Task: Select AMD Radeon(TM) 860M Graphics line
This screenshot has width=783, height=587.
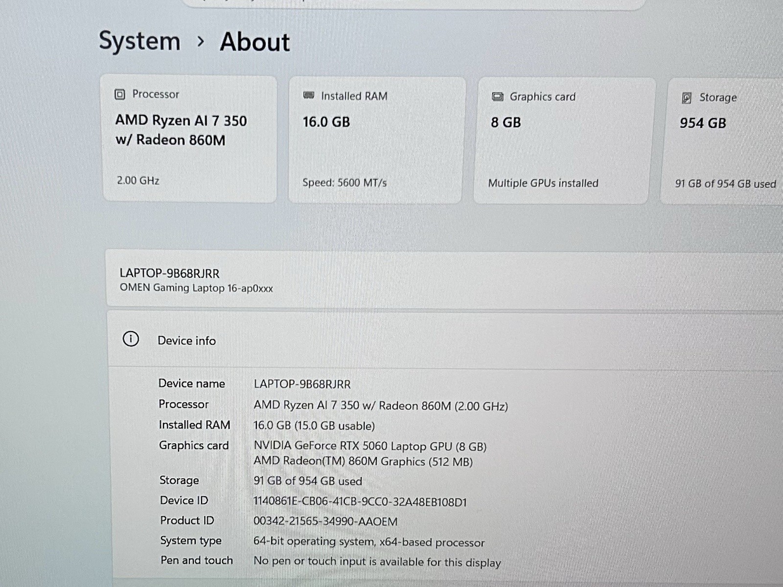Action: [x=363, y=461]
